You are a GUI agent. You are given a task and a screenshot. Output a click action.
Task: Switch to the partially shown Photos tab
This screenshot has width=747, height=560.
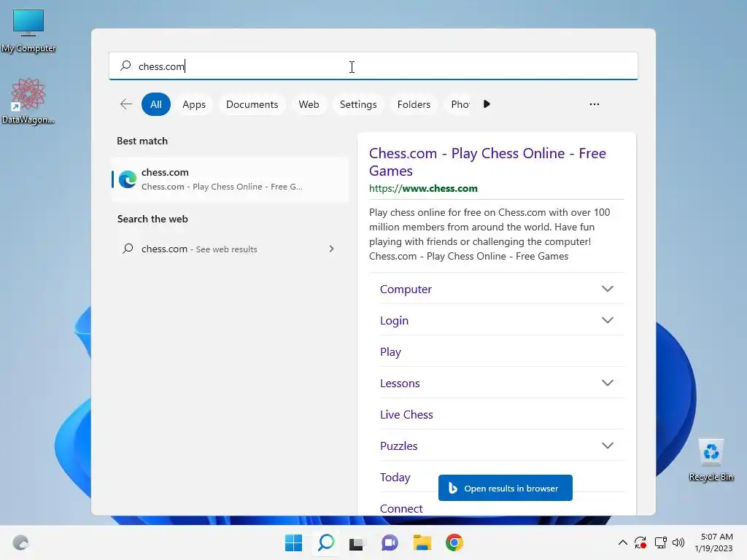[460, 104]
